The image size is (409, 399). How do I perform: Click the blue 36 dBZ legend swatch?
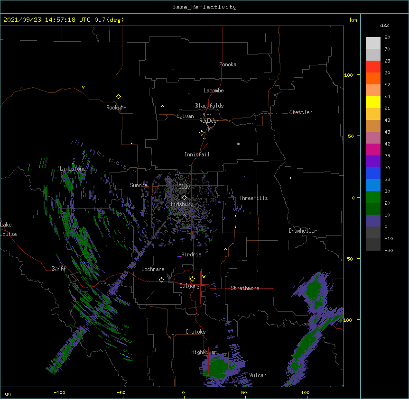(x=373, y=173)
